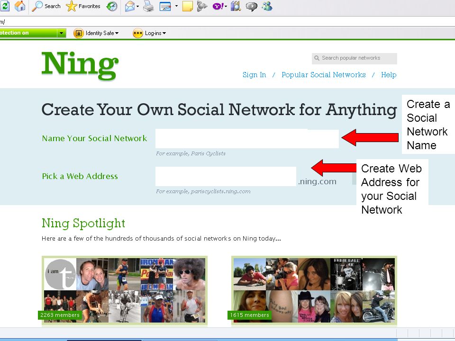Go to the browser Home page
This screenshot has height=341, width=455.
point(20,6)
